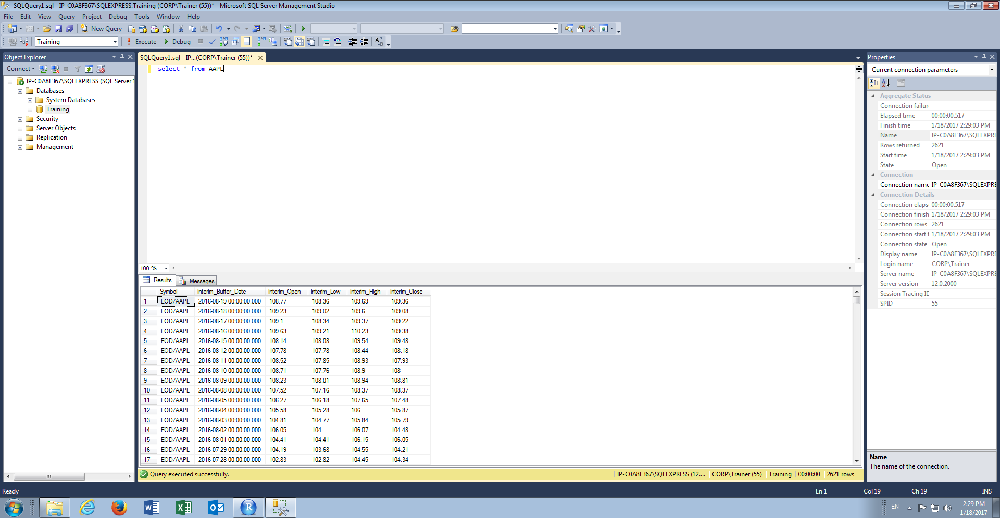Expand the Server Objects folder
This screenshot has height=518, width=1000.
pos(20,129)
